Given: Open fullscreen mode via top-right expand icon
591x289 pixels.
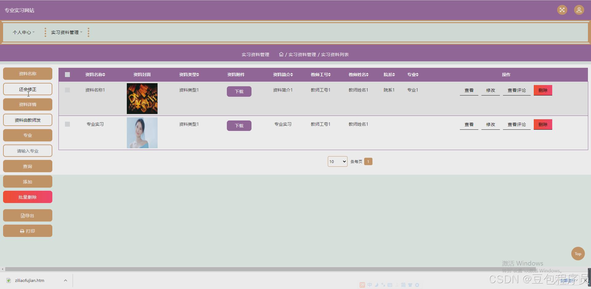Looking at the screenshot, I should click(562, 10).
